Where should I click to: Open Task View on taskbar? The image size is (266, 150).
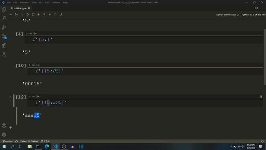click(x=21, y=147)
